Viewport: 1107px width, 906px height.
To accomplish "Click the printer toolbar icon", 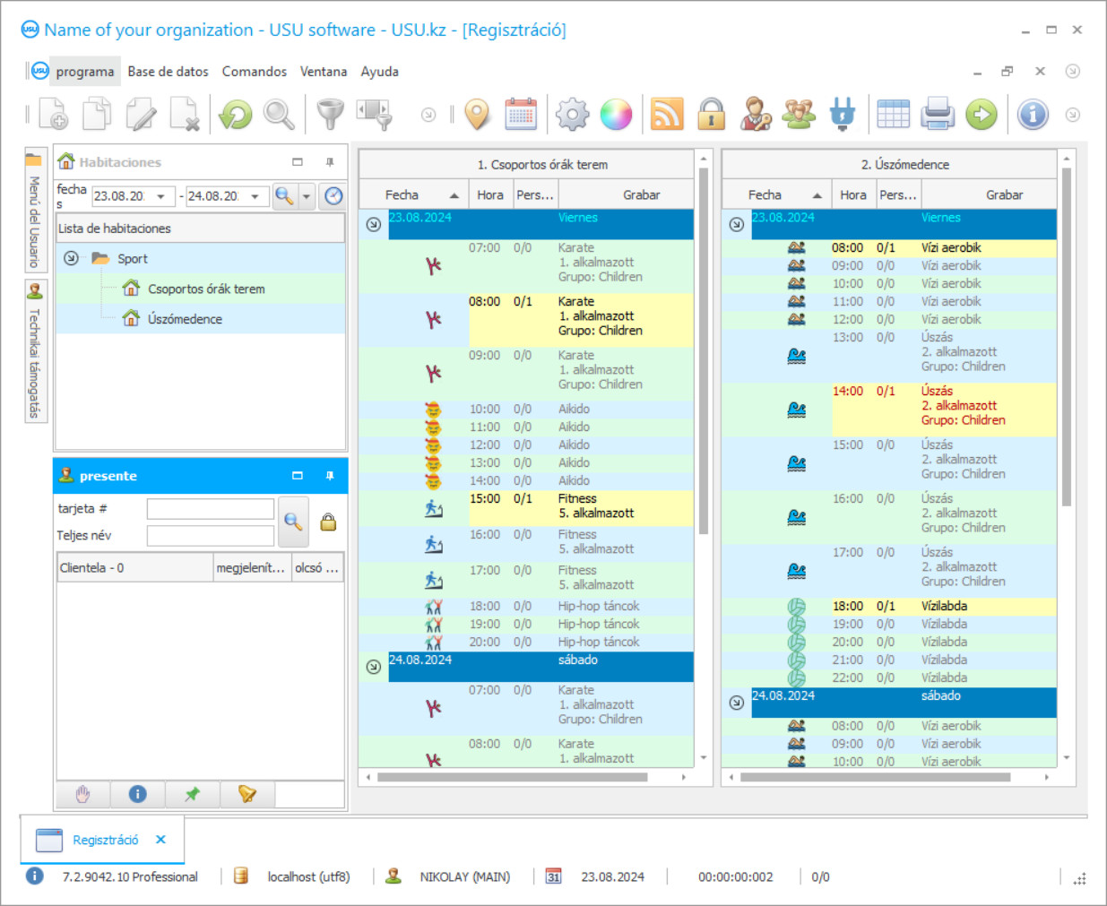I will coord(938,115).
